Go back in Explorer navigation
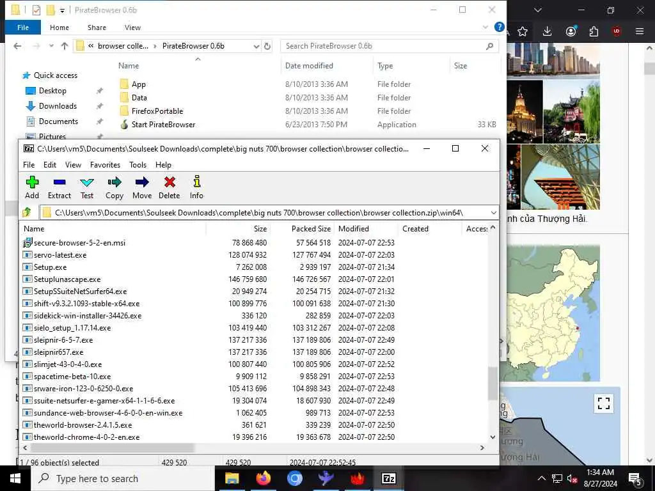The width and height of the screenshot is (655, 491). (17, 46)
